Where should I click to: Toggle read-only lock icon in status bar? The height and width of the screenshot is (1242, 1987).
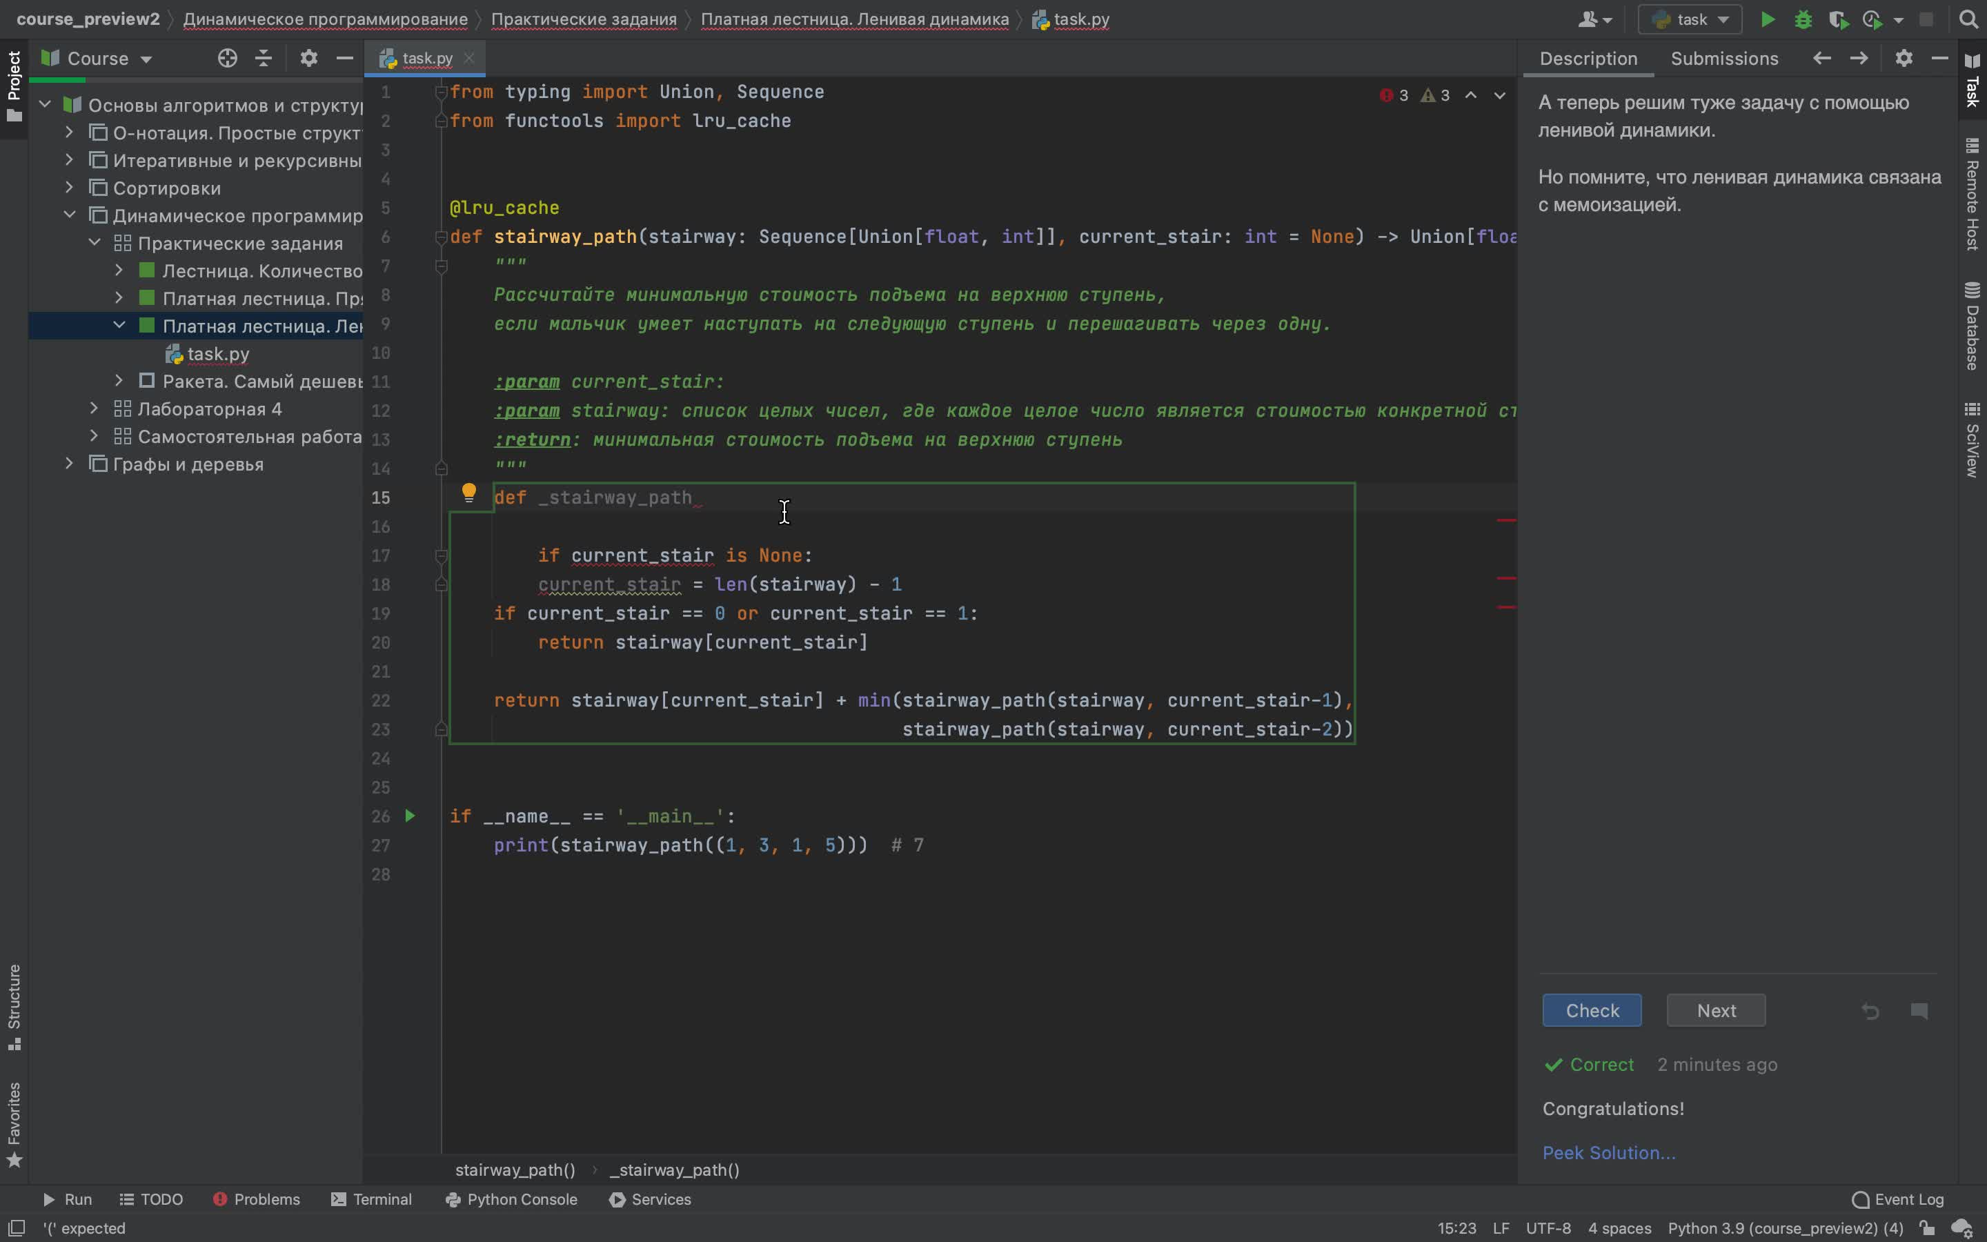click(1926, 1228)
